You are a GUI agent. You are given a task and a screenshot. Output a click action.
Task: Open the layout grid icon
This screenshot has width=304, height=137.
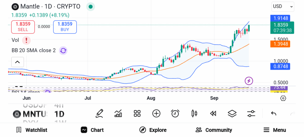[137, 113]
